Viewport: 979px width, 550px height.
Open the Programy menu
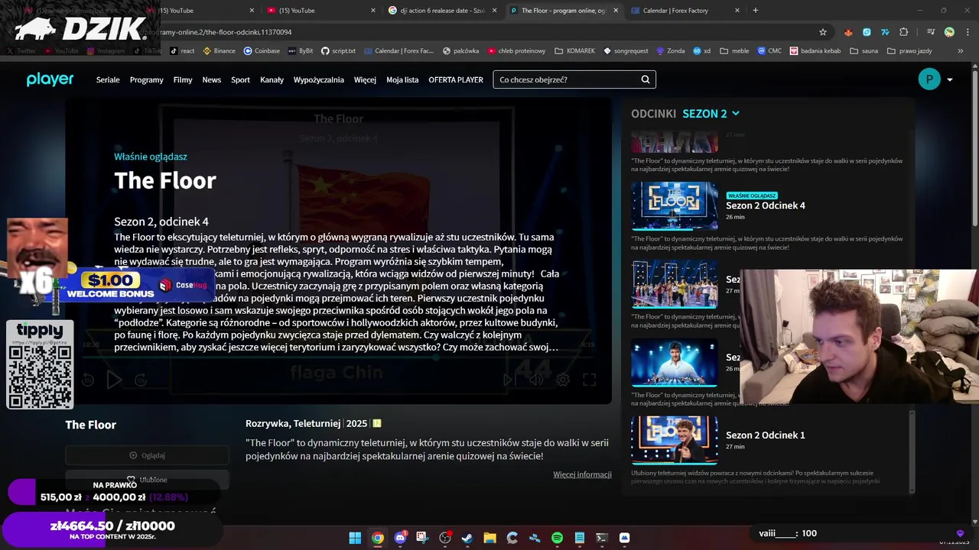tap(147, 79)
